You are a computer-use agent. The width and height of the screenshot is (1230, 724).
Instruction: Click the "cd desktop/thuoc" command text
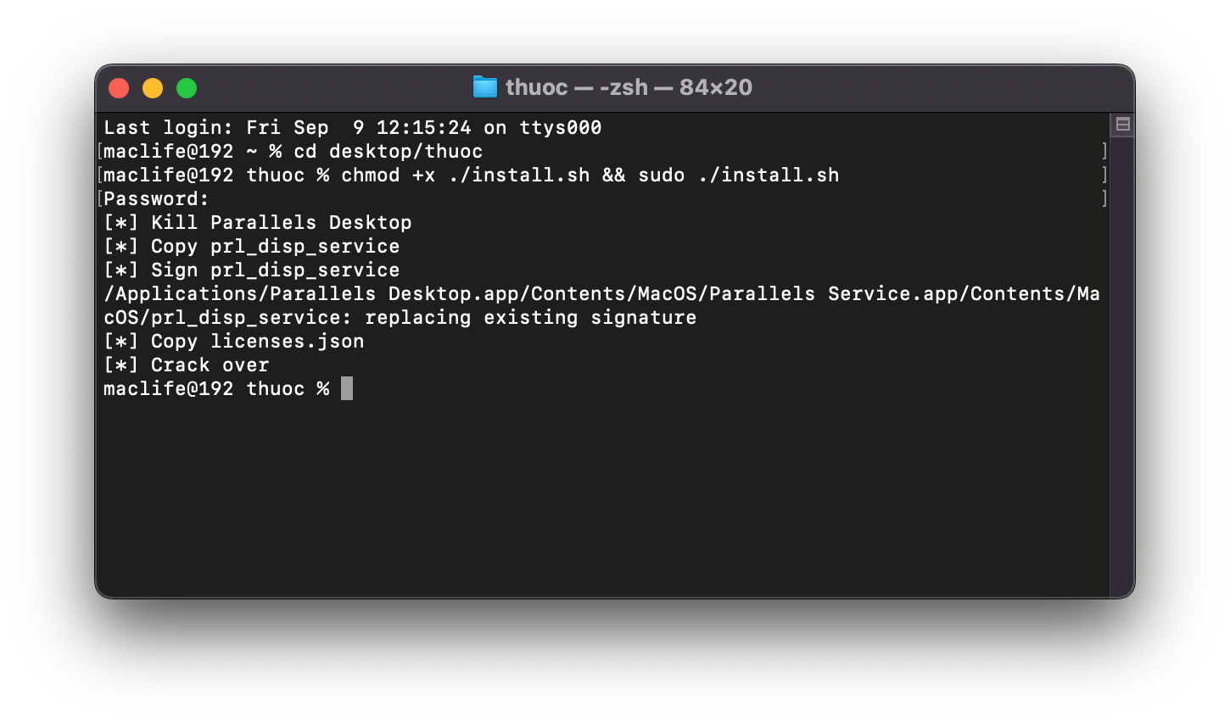[x=388, y=152]
